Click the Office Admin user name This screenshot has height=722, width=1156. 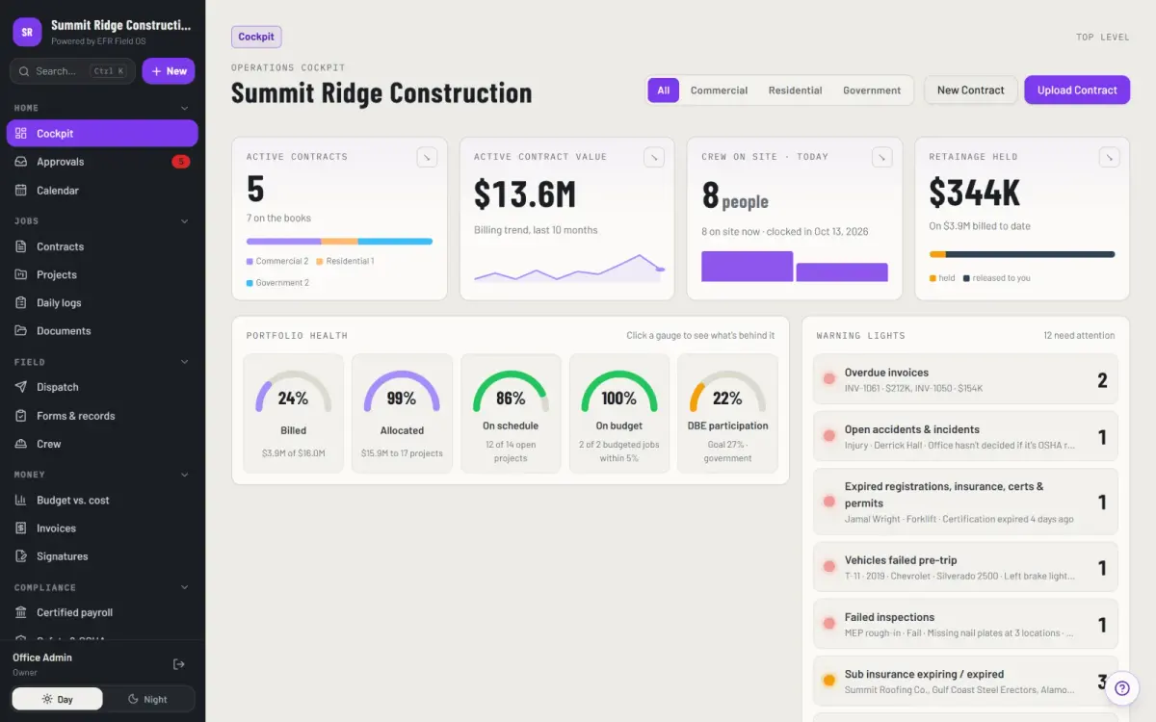tap(42, 658)
